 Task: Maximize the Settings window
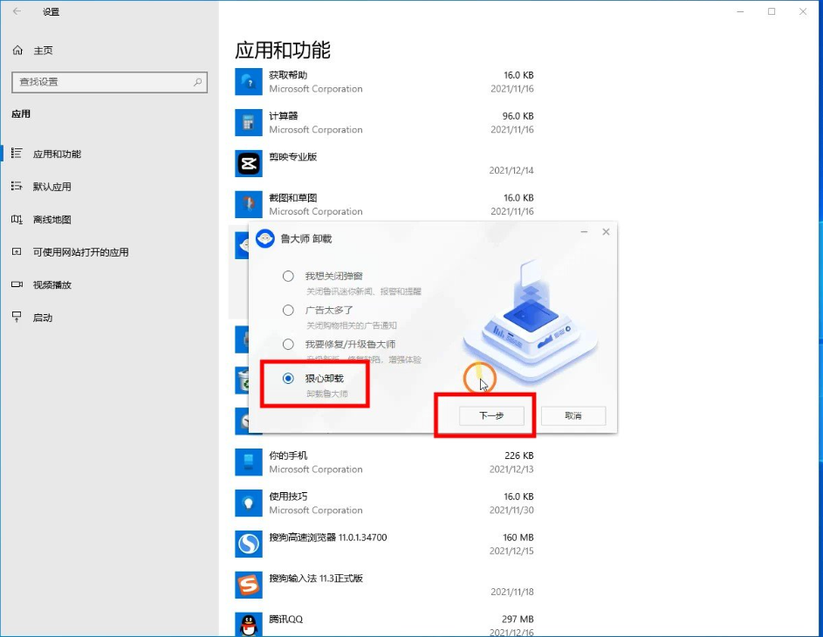click(x=772, y=11)
